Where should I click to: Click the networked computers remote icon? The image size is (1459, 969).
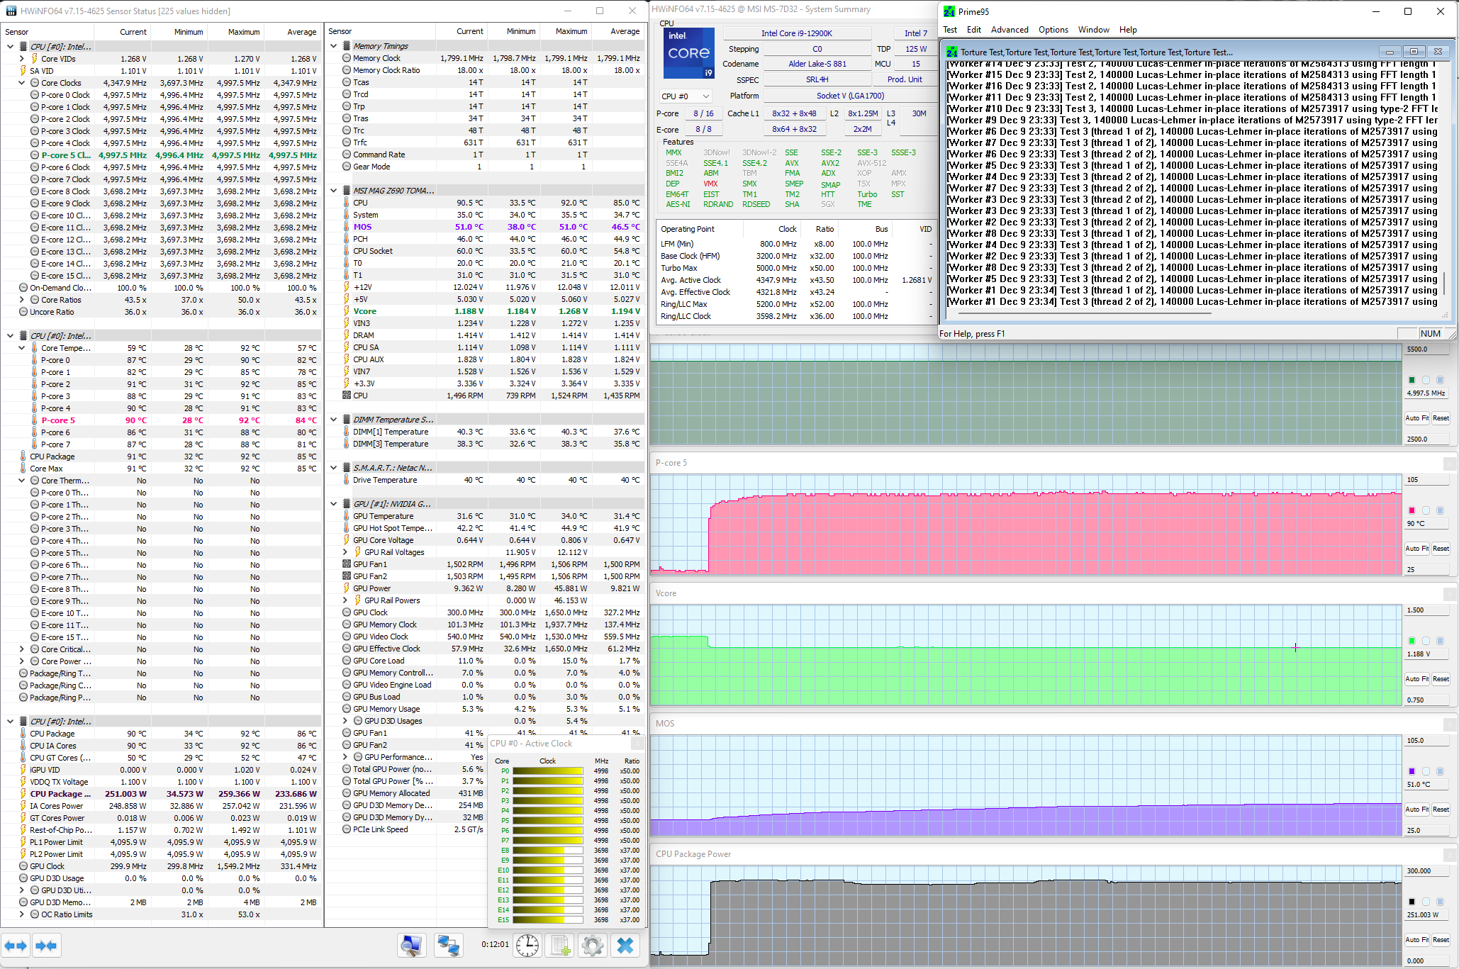pyautogui.click(x=448, y=945)
